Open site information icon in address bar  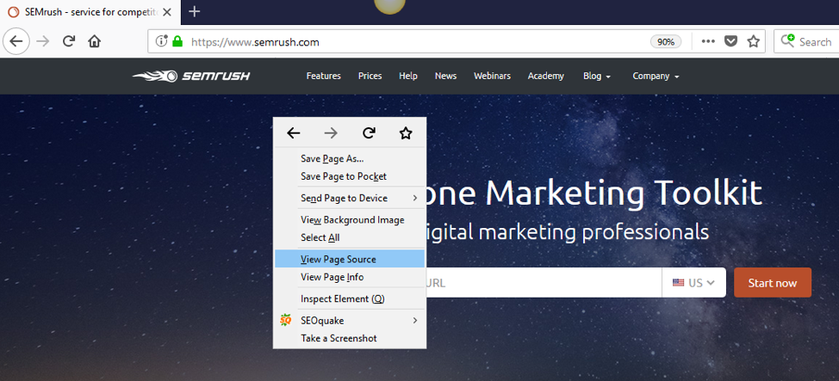(x=161, y=41)
